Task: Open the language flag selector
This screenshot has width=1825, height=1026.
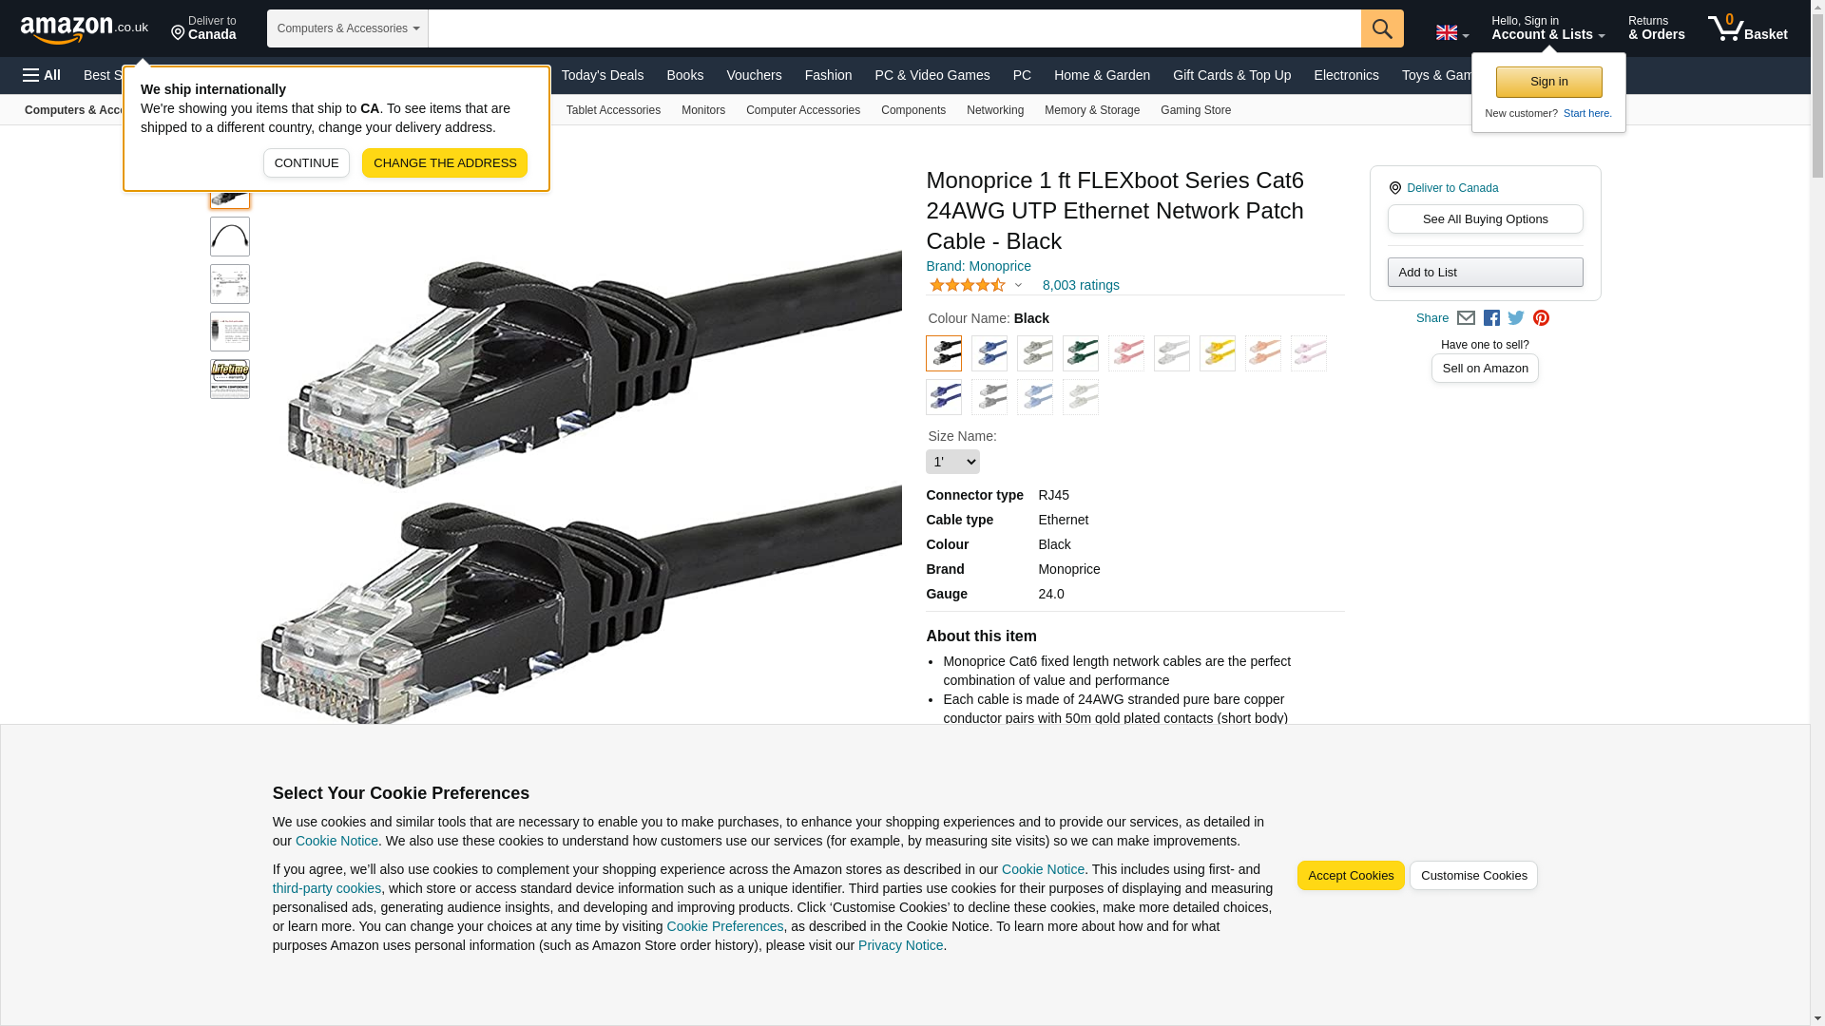Action: (x=1452, y=33)
